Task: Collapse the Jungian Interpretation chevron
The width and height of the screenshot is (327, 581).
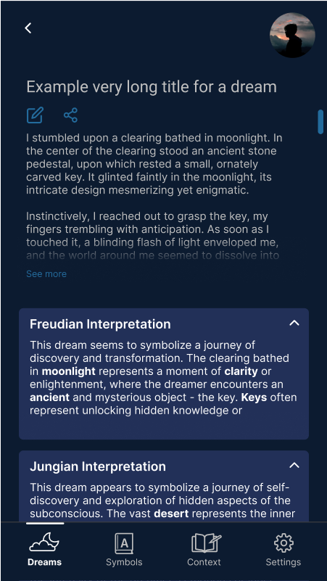Action: pos(294,465)
